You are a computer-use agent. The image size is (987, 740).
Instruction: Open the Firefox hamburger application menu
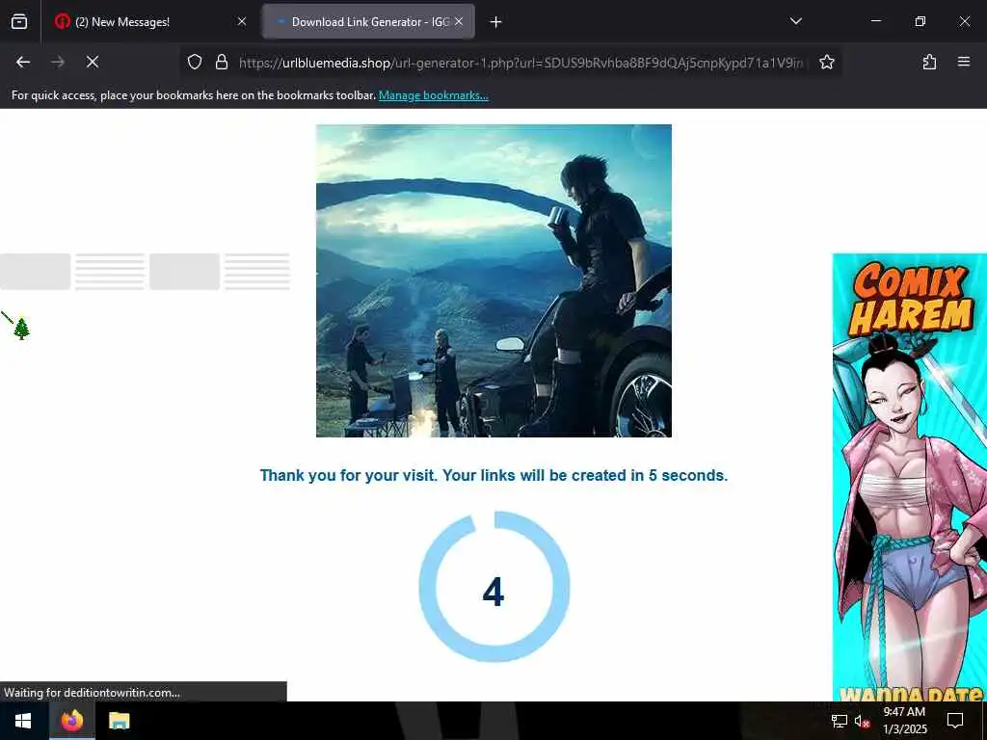963,62
